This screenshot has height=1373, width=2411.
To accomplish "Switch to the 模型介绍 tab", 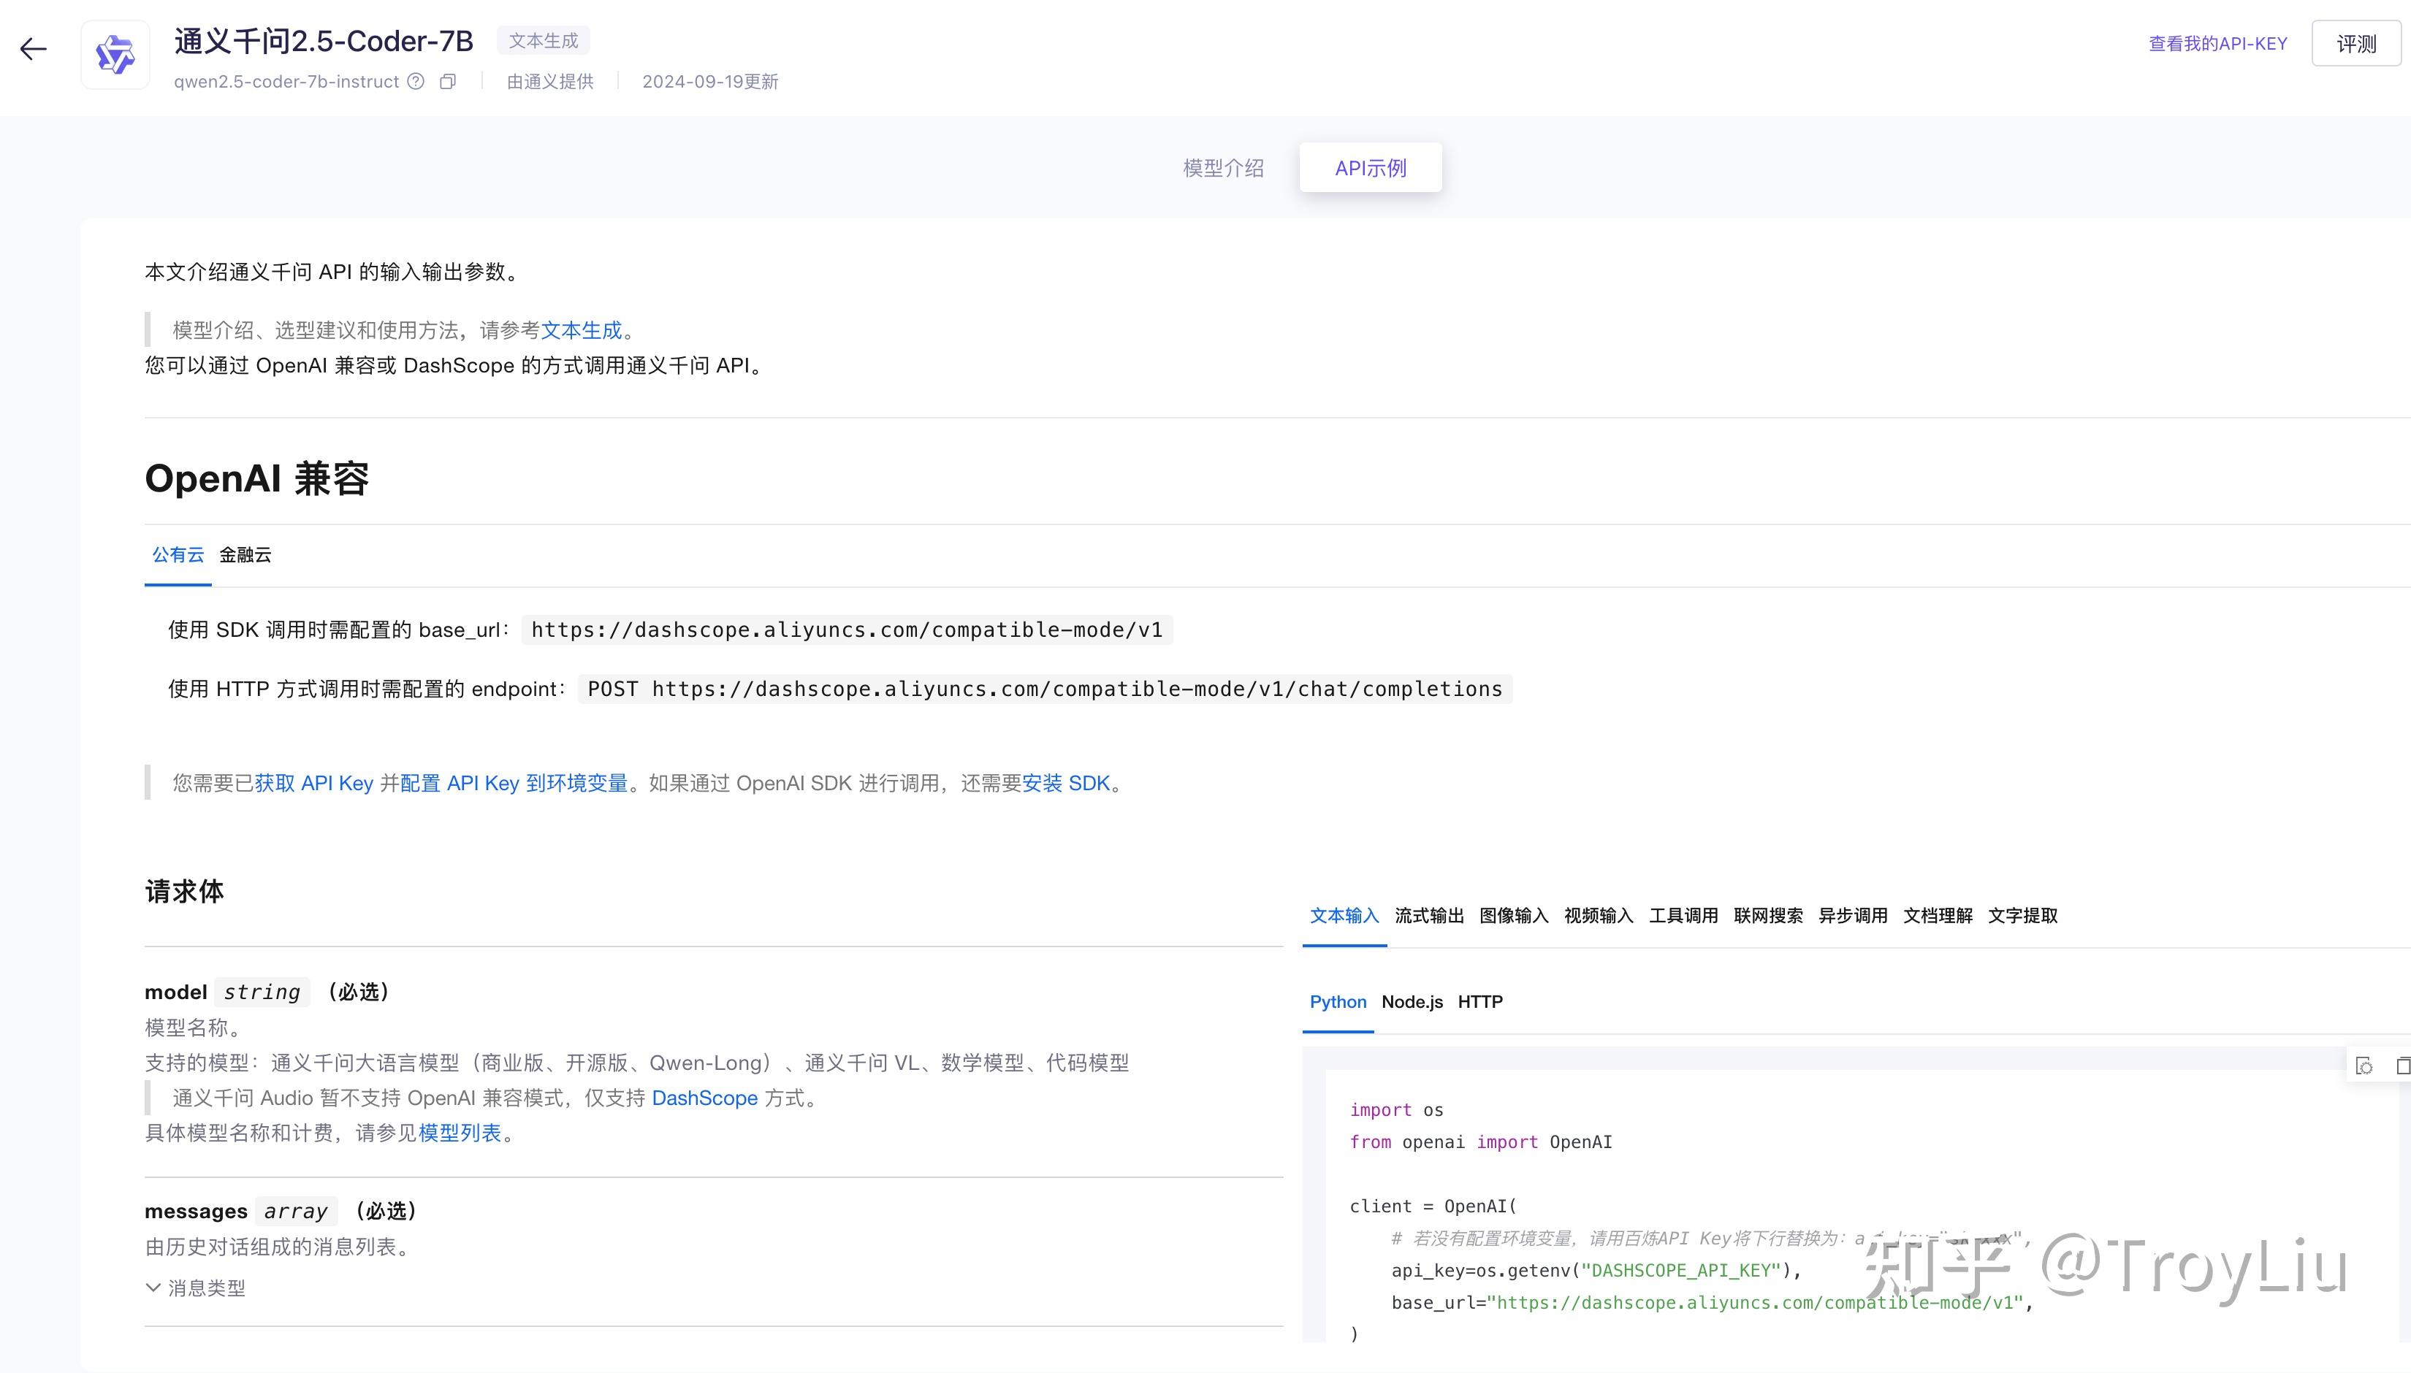I will coord(1224,167).
